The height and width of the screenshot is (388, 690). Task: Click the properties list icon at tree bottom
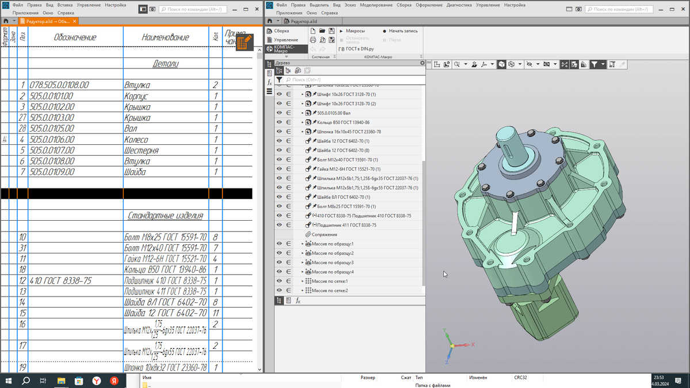289,301
